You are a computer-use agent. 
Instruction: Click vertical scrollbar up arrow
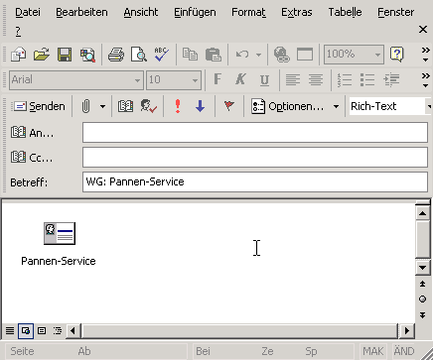click(x=423, y=213)
